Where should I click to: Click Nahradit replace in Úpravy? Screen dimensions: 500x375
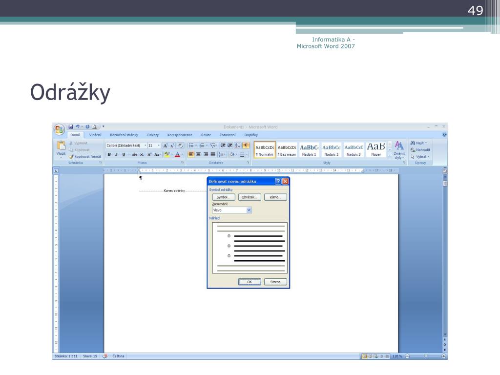[420, 150]
